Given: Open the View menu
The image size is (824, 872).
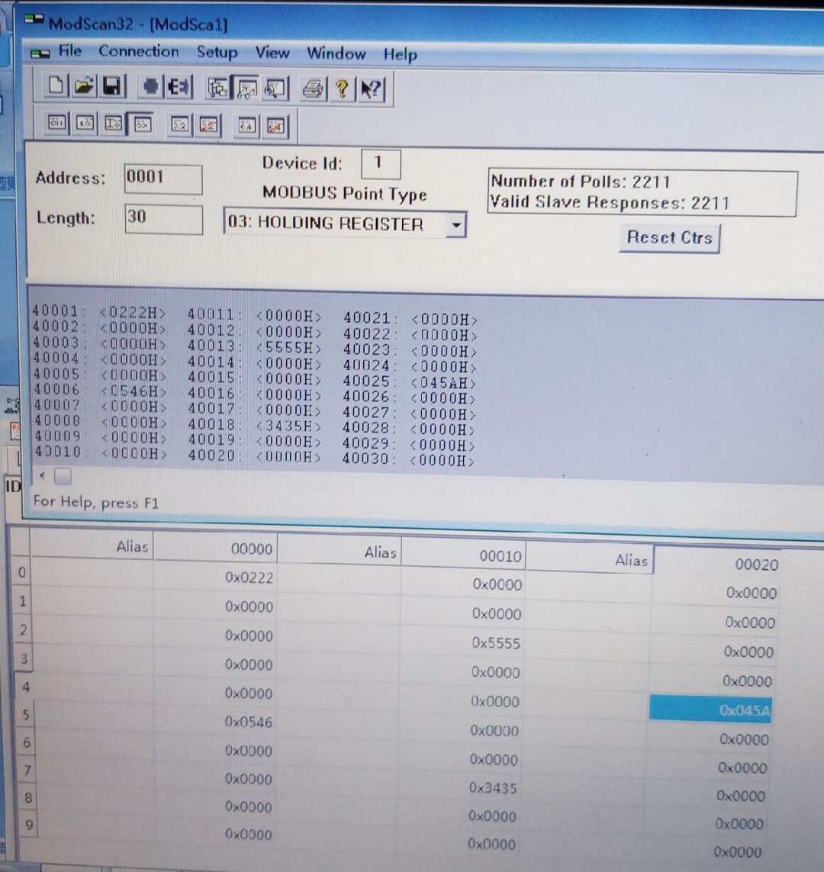Looking at the screenshot, I should pyautogui.click(x=272, y=53).
